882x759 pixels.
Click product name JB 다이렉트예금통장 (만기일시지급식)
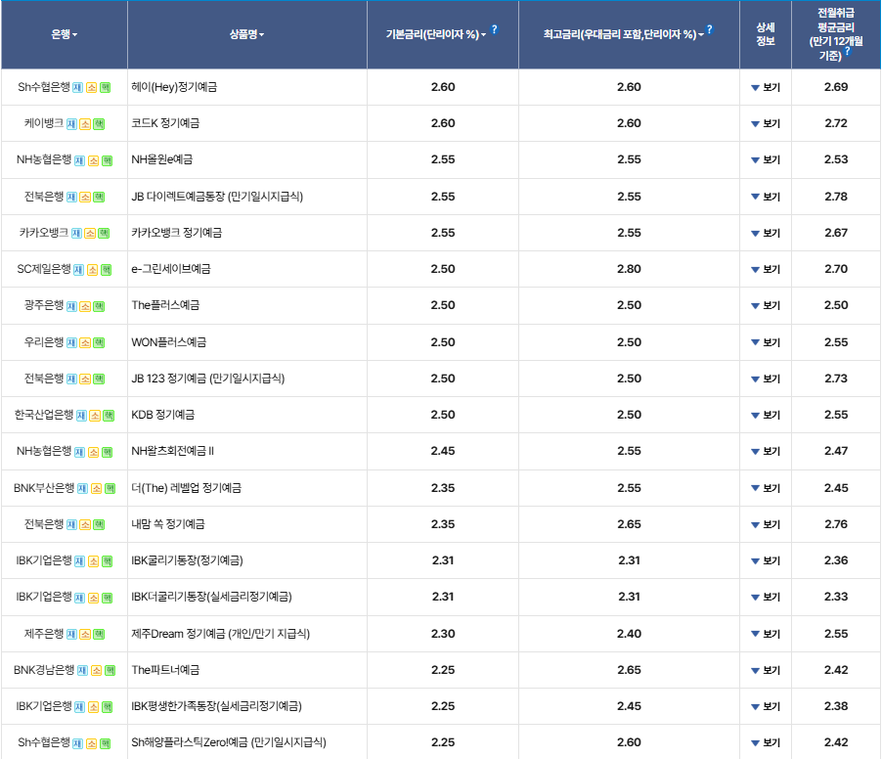217,197
